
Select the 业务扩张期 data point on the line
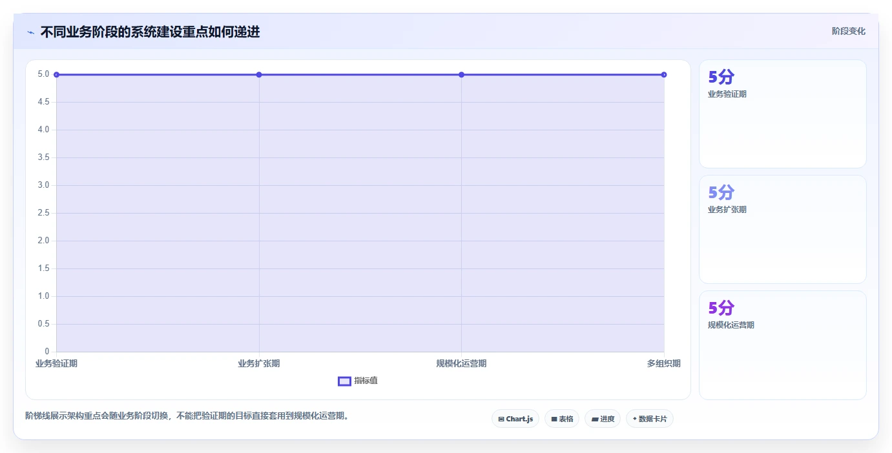coord(259,75)
